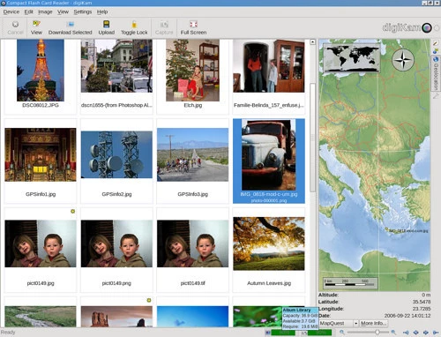Open the Image menu
The height and width of the screenshot is (337, 441).
click(45, 11)
